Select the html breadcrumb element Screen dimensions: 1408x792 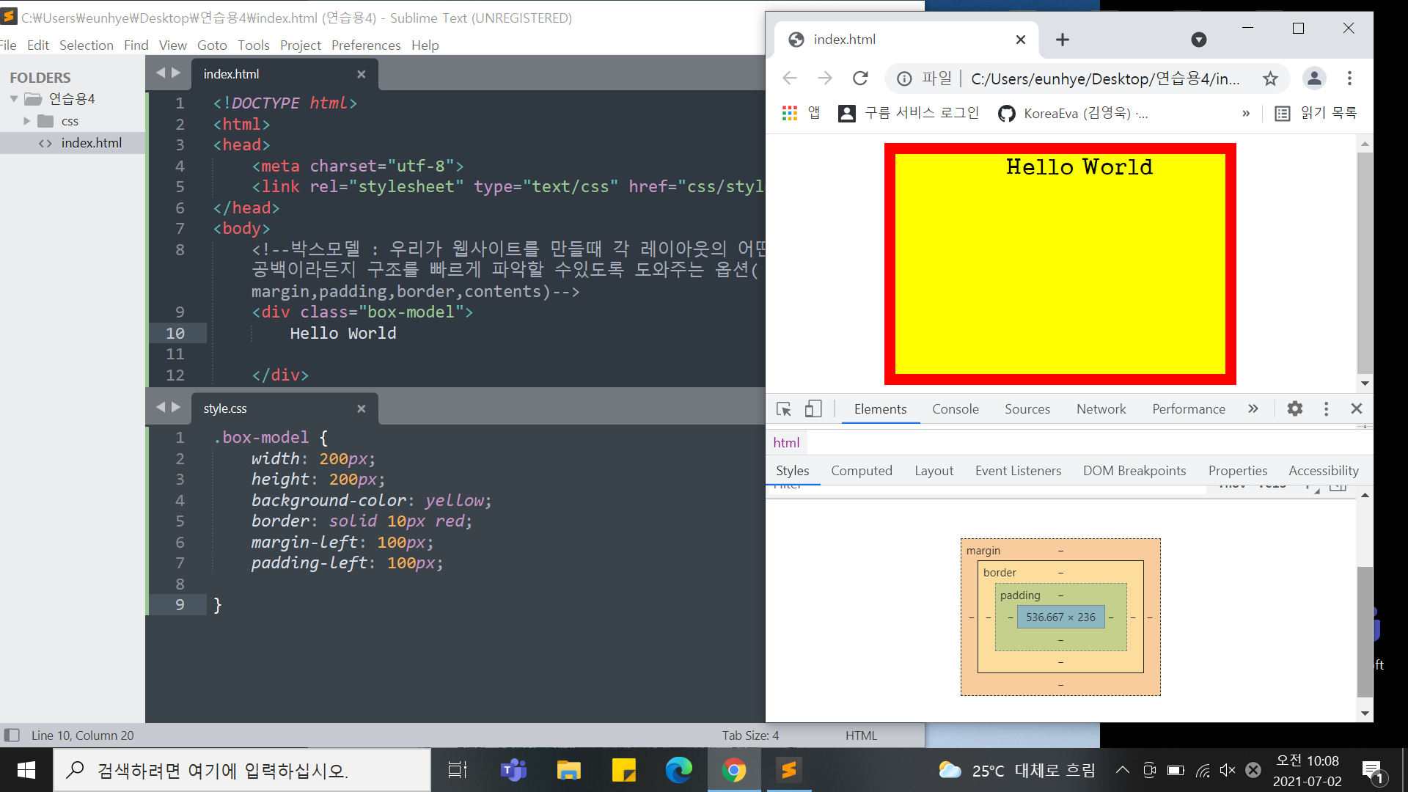point(786,442)
